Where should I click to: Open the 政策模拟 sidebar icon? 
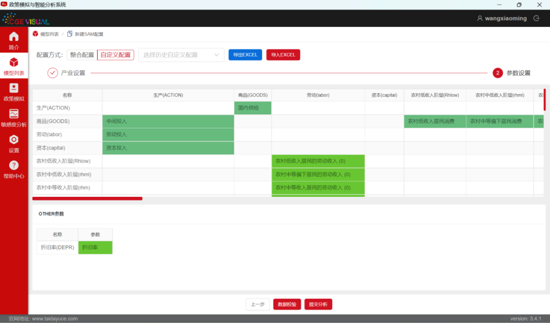pos(14,88)
